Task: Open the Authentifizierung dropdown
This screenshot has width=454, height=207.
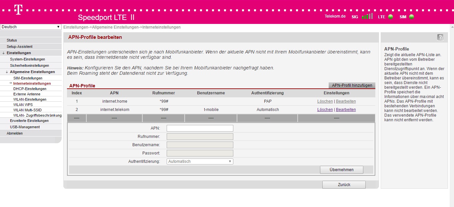Action: pos(200,161)
